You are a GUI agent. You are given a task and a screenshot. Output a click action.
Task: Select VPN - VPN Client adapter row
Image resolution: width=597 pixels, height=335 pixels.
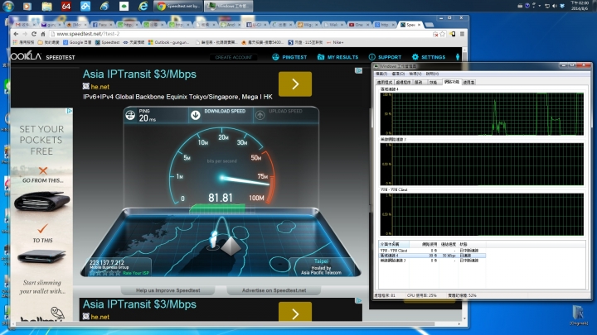point(432,251)
